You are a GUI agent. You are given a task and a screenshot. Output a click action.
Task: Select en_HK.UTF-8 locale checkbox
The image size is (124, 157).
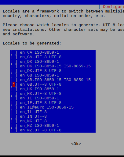coord(14,94)
